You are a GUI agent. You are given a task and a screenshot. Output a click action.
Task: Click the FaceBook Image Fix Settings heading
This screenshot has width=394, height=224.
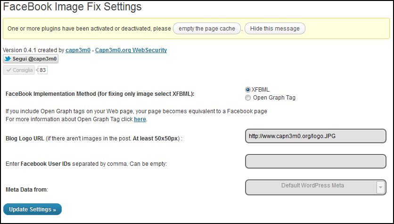pos(72,7)
